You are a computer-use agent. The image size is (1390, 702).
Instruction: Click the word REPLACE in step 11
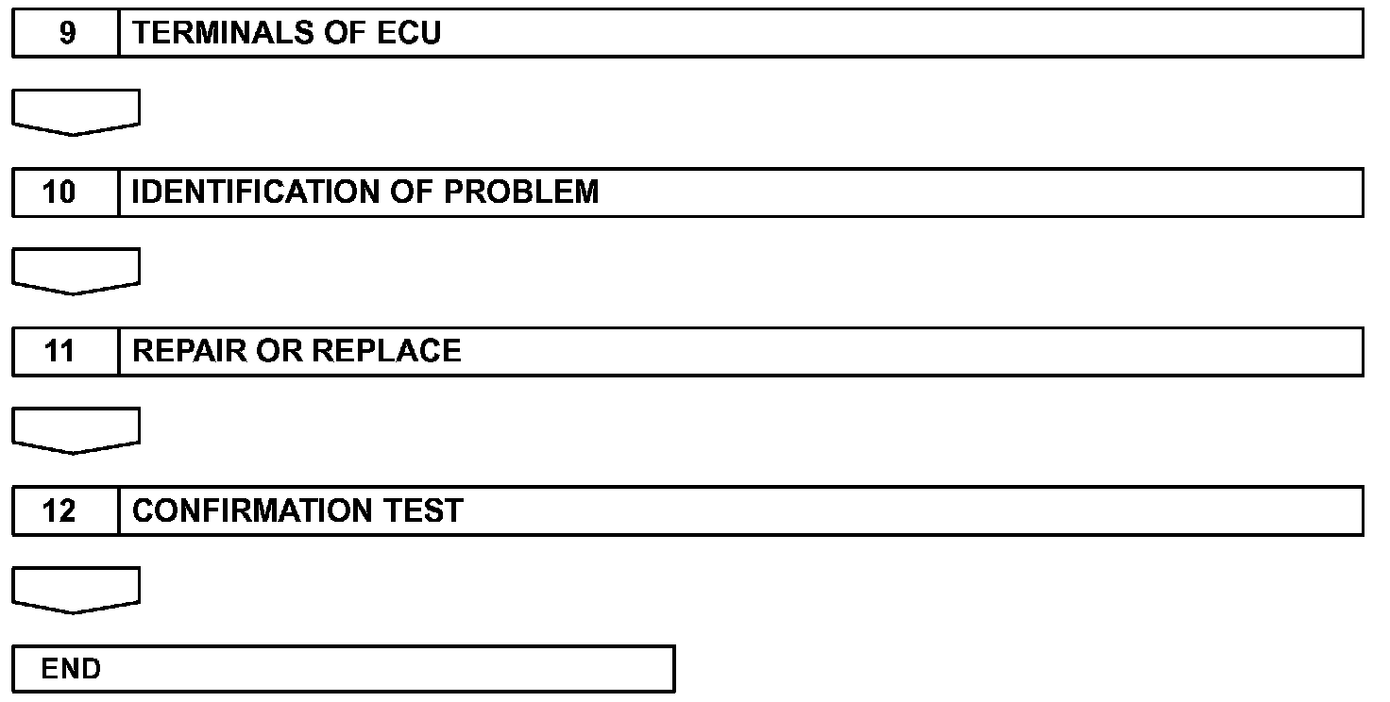[386, 351]
